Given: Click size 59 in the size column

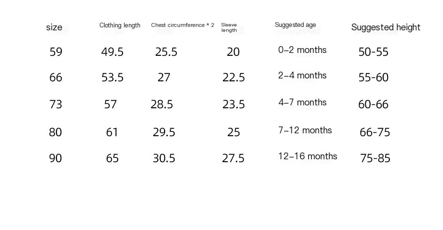Looking at the screenshot, I should click(x=56, y=52).
